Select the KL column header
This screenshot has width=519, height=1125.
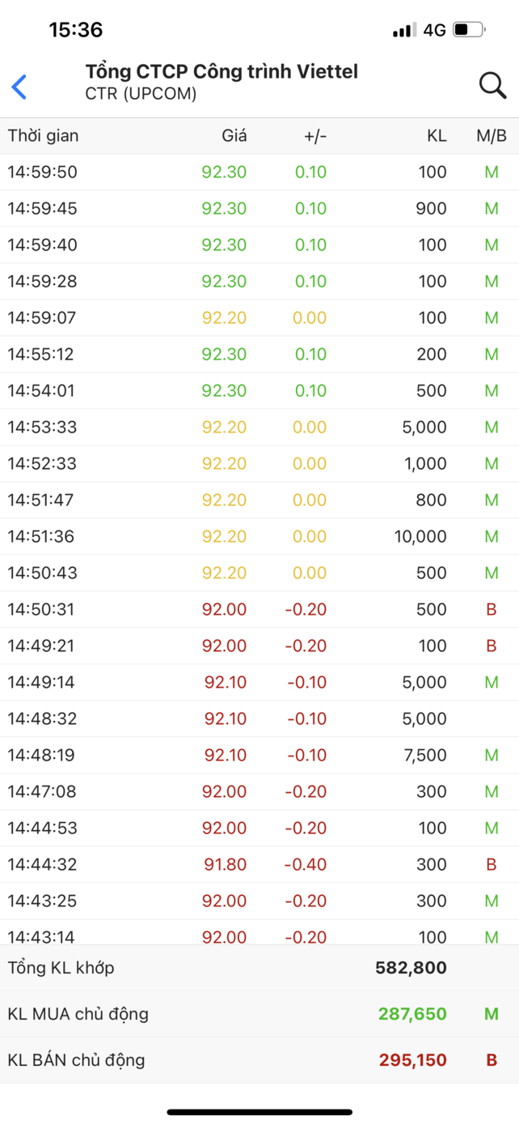point(437,136)
